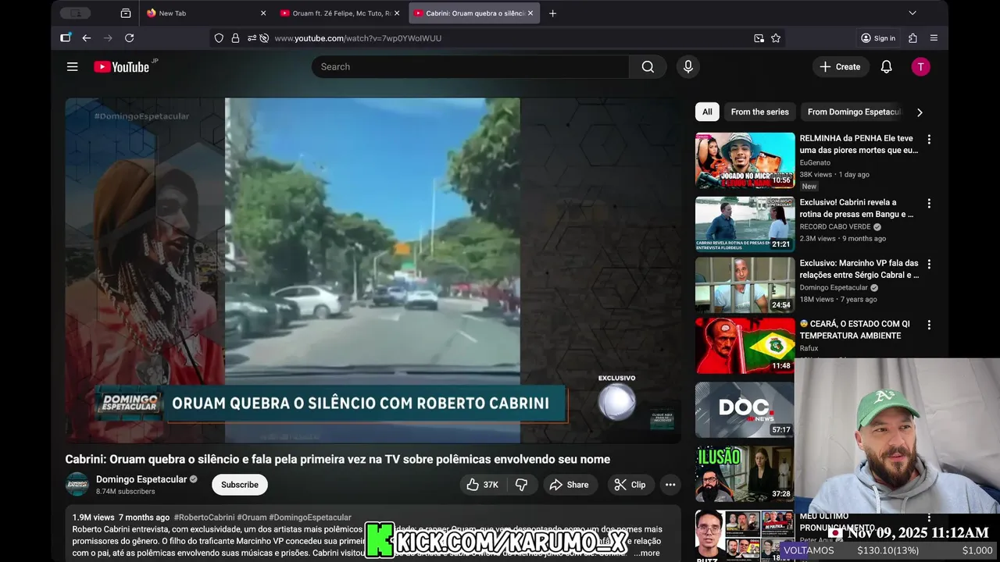Image resolution: width=1000 pixels, height=562 pixels.
Task: Open YouTube notifications bell
Action: pos(886,67)
